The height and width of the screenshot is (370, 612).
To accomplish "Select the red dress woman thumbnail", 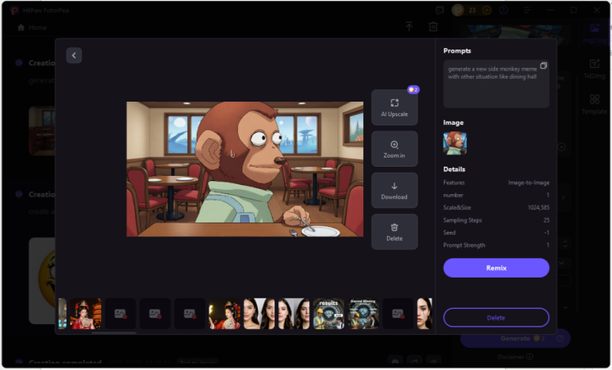I will (86, 314).
